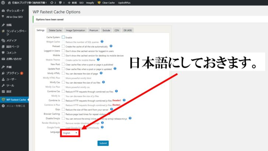Open the Language dropdown set to English

[x=70, y=133]
